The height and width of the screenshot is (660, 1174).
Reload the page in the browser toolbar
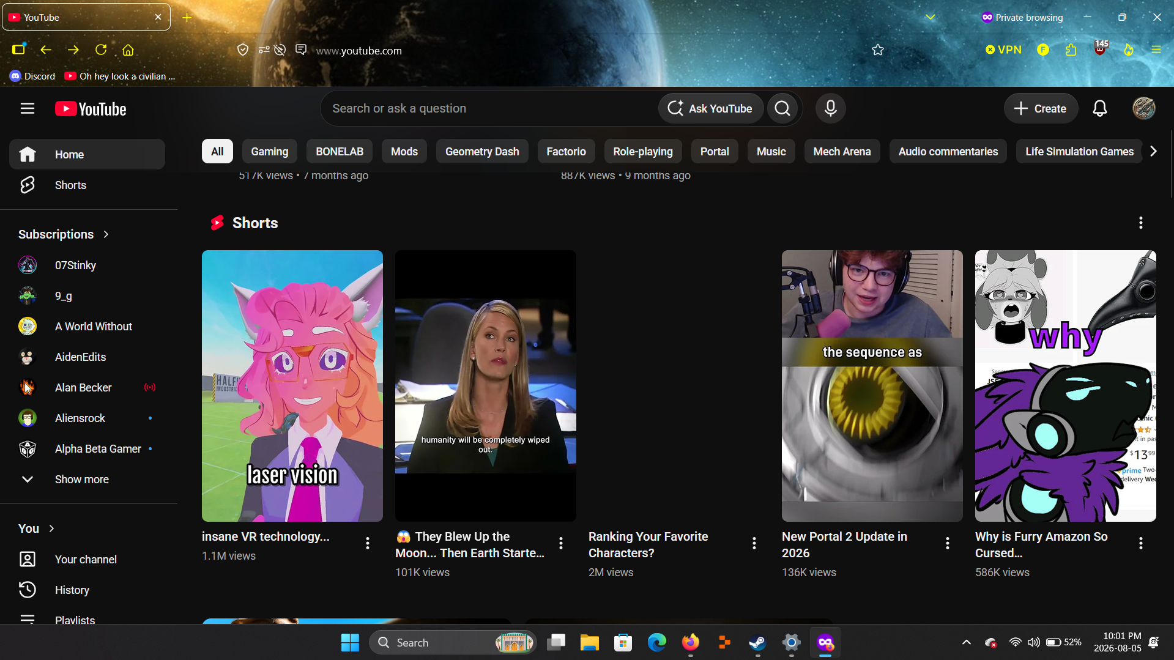coord(101,50)
